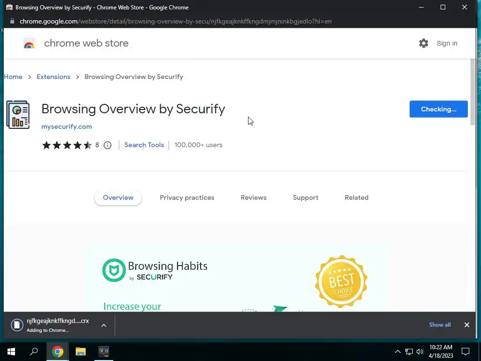Show hidden system tray icons
This screenshot has height=361, width=481.
coord(397,352)
